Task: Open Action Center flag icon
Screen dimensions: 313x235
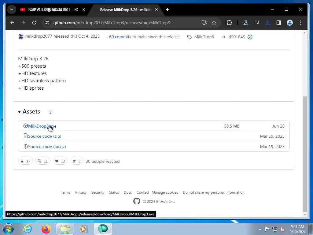Action: (267, 229)
